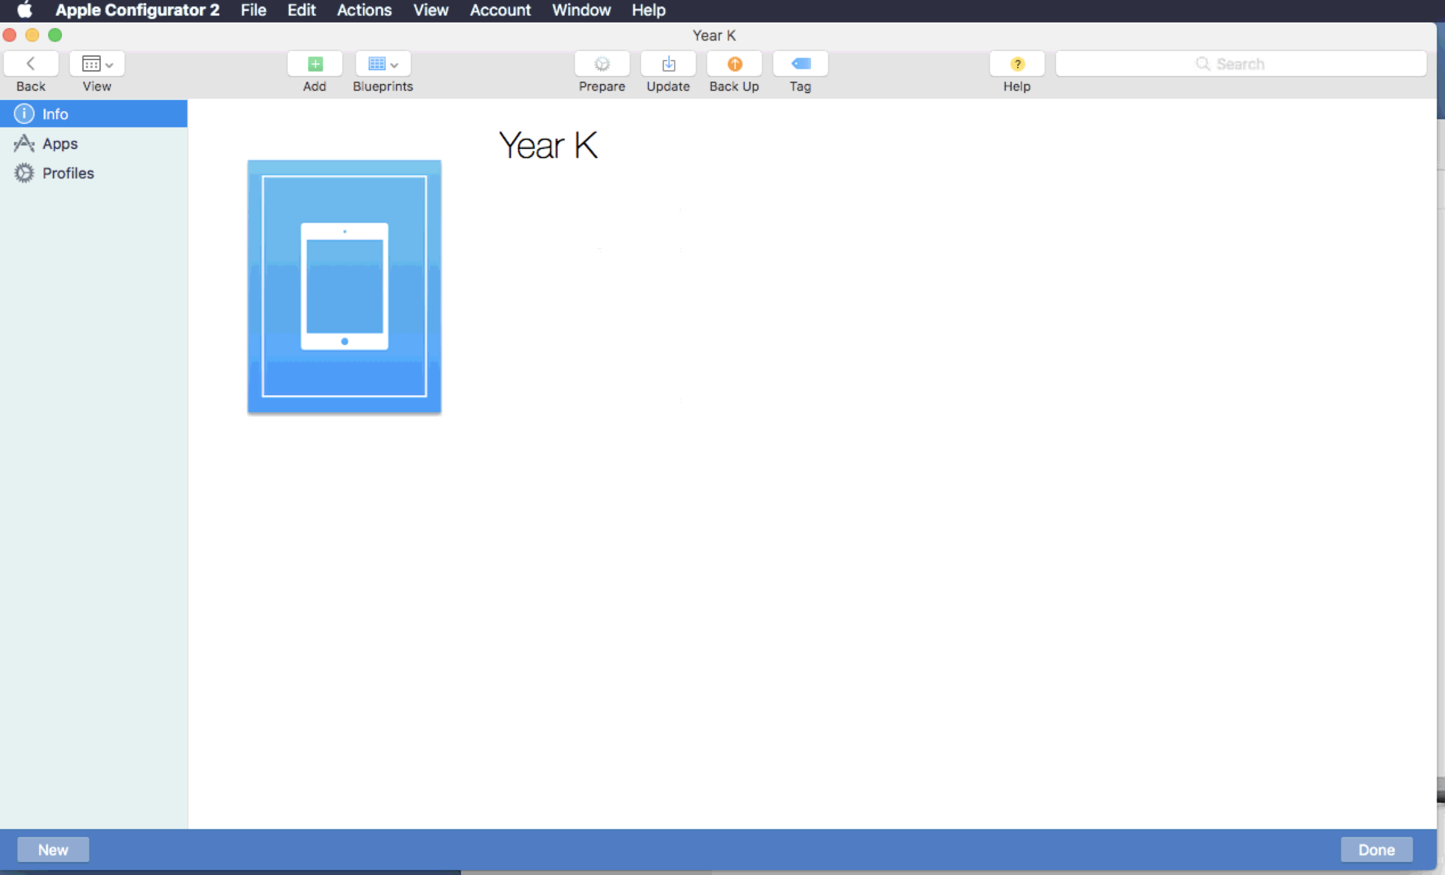This screenshot has width=1445, height=875.
Task: Click the yellow Help question mark icon
Action: 1016,64
